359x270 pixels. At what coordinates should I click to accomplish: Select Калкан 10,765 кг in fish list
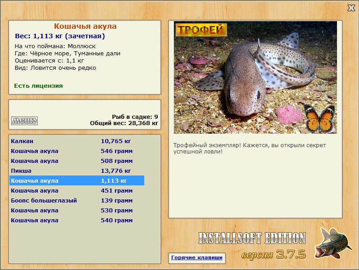click(x=77, y=141)
